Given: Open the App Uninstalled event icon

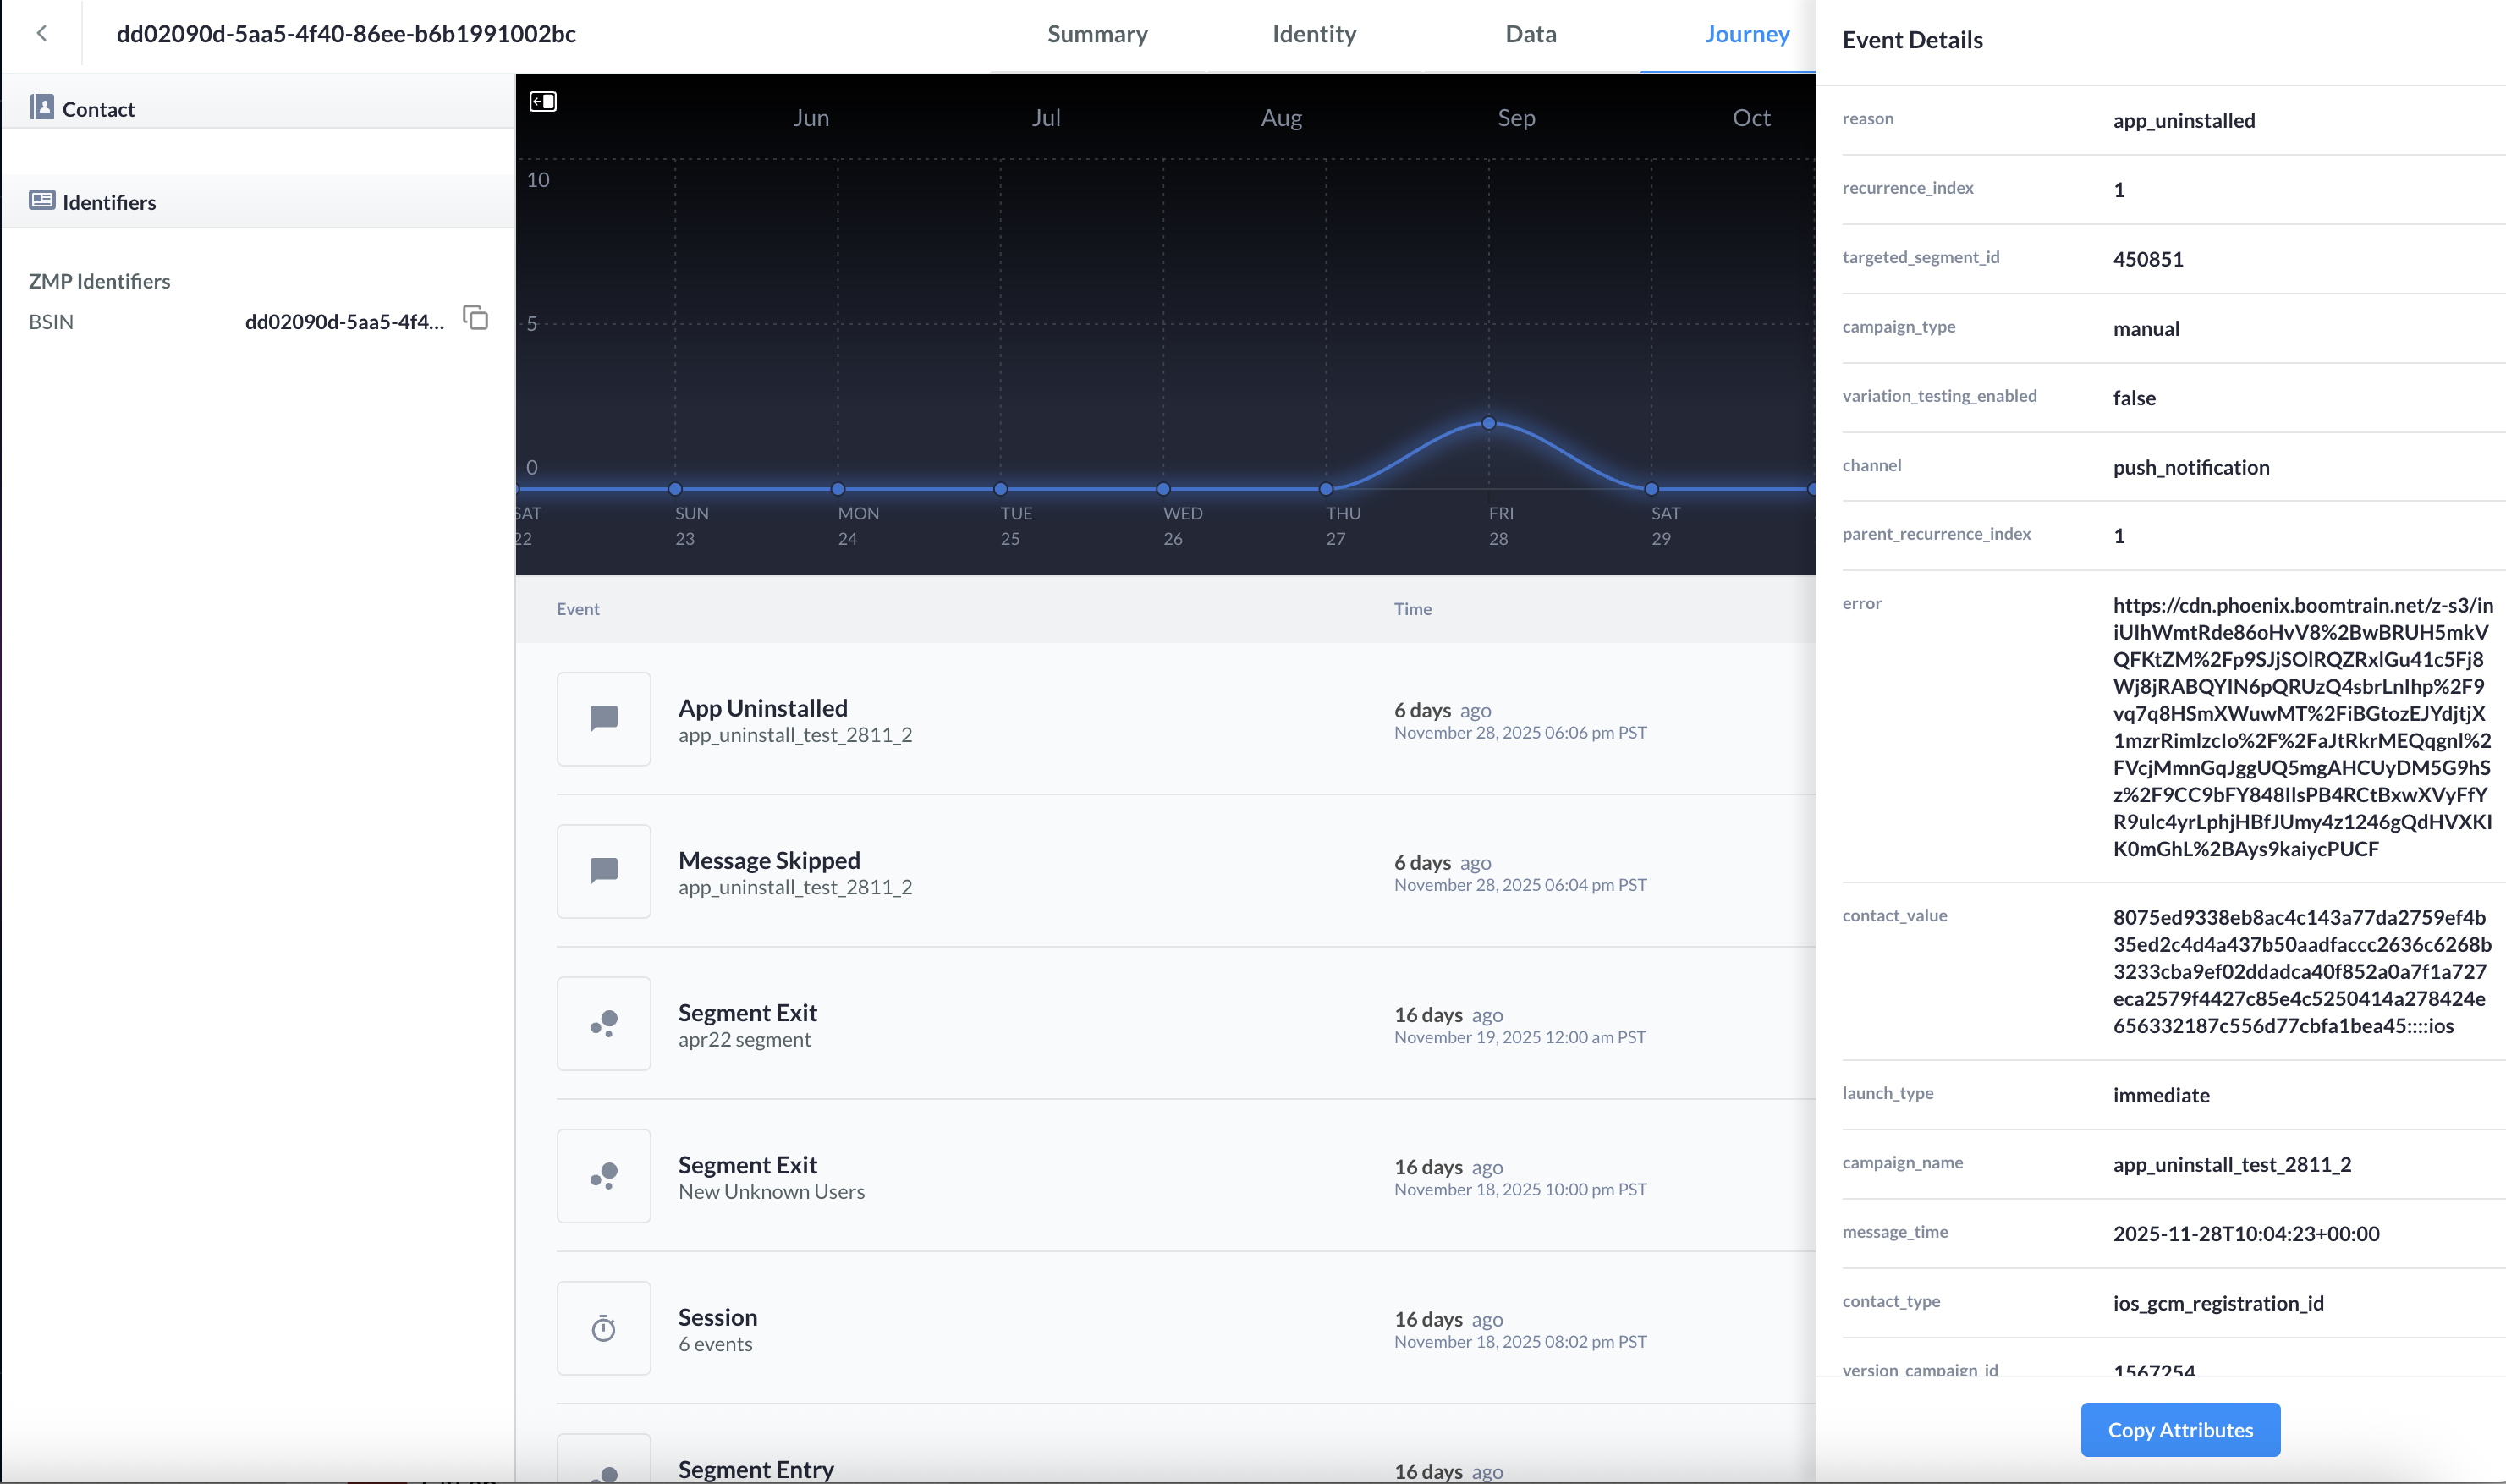Looking at the screenshot, I should pos(604,719).
